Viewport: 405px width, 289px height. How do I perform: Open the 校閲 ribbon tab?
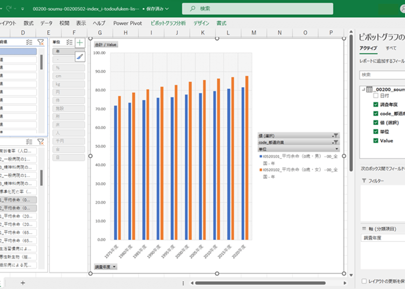click(x=64, y=23)
